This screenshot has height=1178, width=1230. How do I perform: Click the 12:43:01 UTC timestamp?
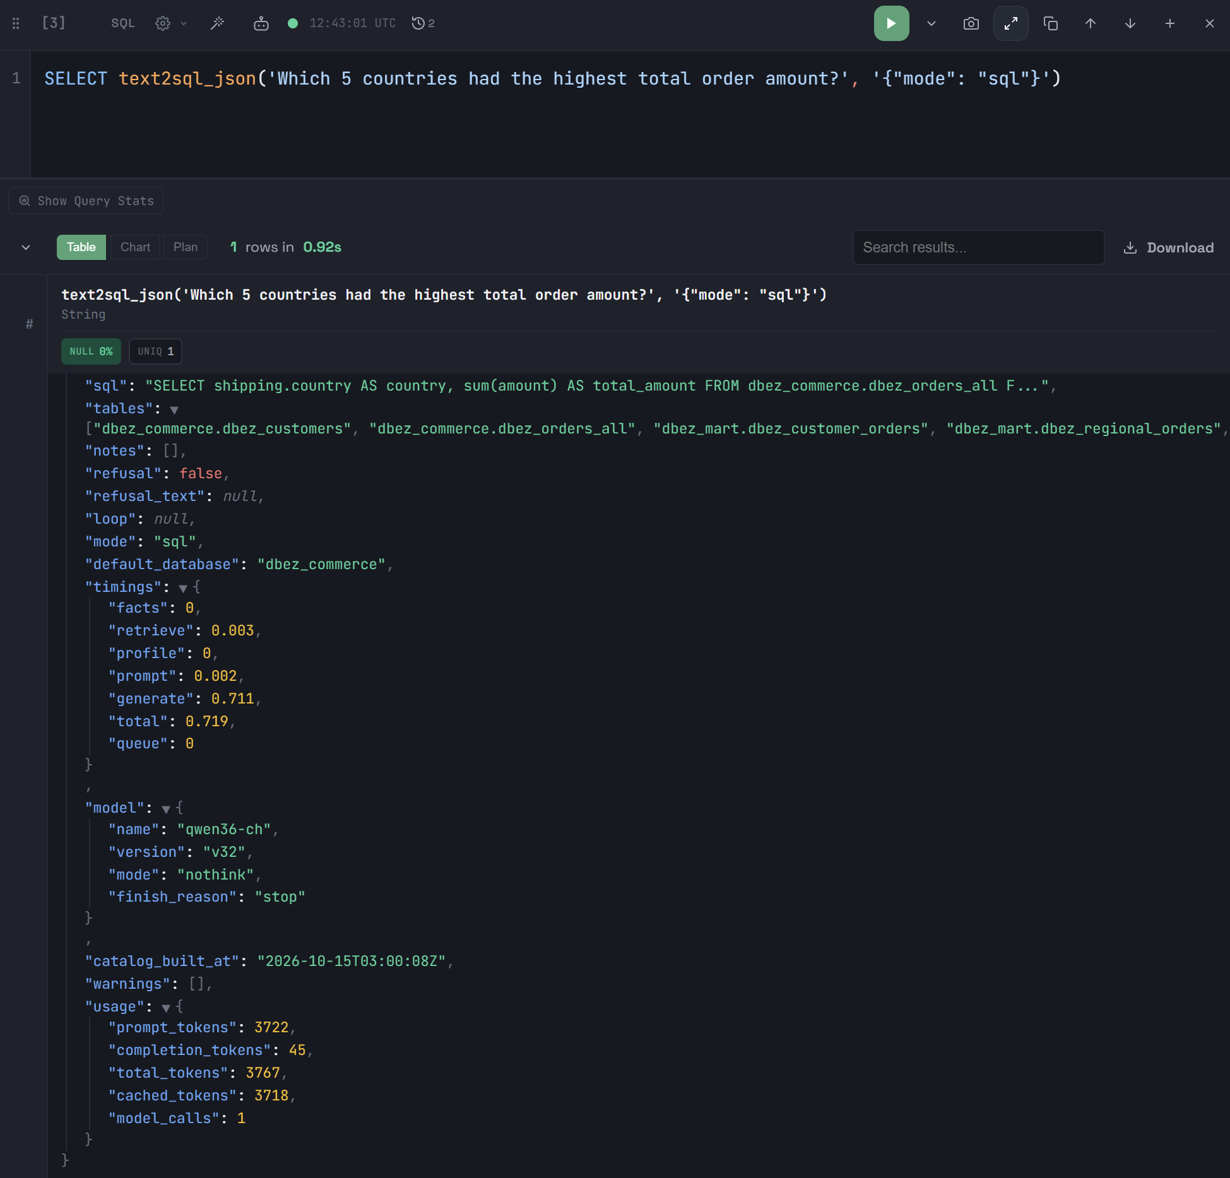(x=353, y=23)
